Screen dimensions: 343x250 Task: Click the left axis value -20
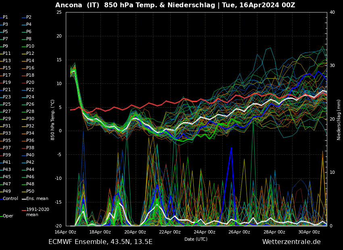point(59,226)
